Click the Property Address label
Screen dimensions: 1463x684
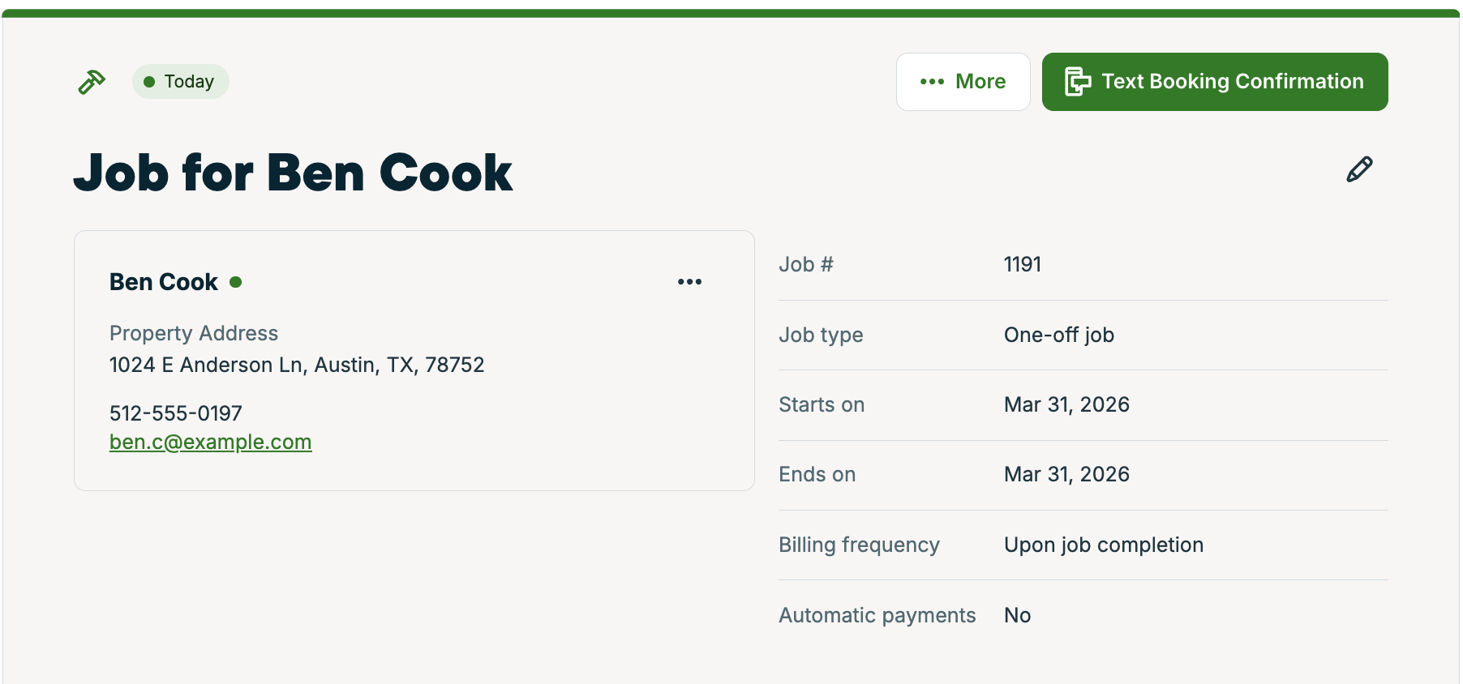point(194,333)
